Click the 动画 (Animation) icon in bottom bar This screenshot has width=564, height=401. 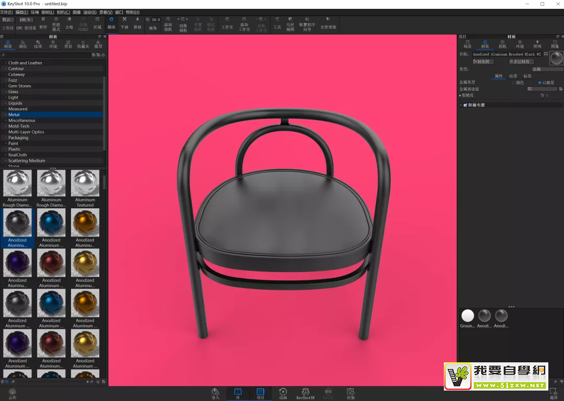tap(283, 393)
